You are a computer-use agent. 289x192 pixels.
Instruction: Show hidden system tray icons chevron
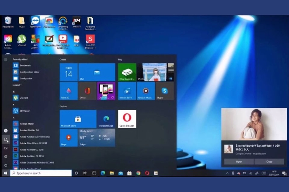click(227, 173)
